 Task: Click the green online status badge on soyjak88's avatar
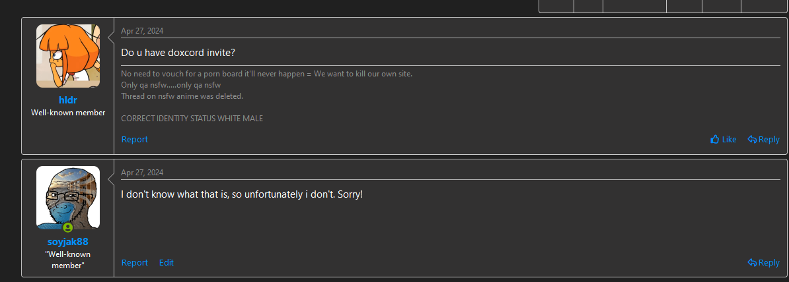click(68, 227)
